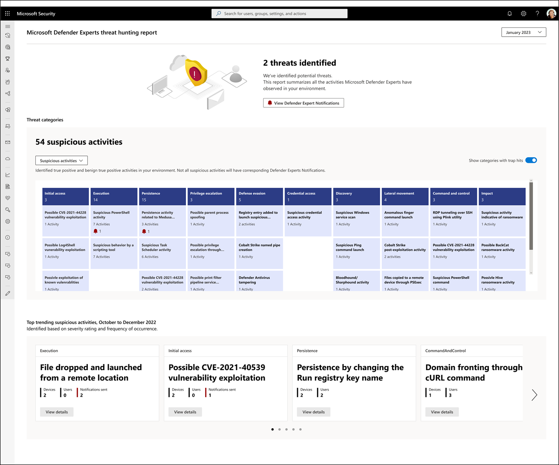Image resolution: width=559 pixels, height=465 pixels.
Task: View details for CVE-2021-40539 exploitation card
Action: [x=185, y=412]
